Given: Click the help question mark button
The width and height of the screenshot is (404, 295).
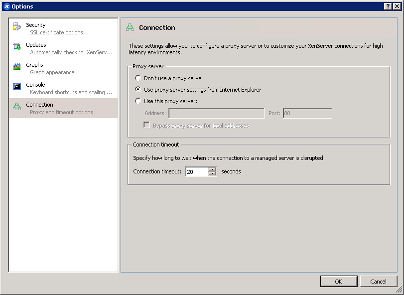Looking at the screenshot, I should pos(388,6).
